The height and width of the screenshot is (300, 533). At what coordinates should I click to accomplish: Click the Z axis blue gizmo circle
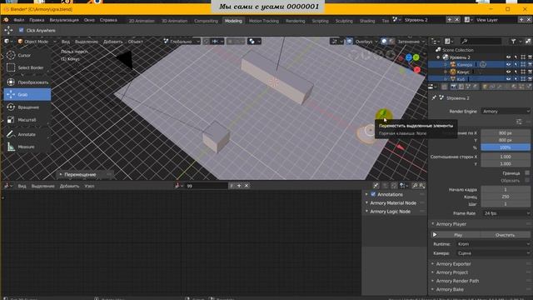point(409,57)
